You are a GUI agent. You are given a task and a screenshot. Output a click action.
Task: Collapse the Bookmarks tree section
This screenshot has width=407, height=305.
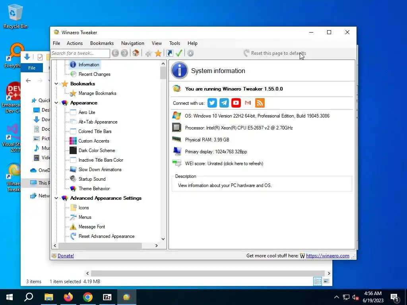click(x=56, y=84)
